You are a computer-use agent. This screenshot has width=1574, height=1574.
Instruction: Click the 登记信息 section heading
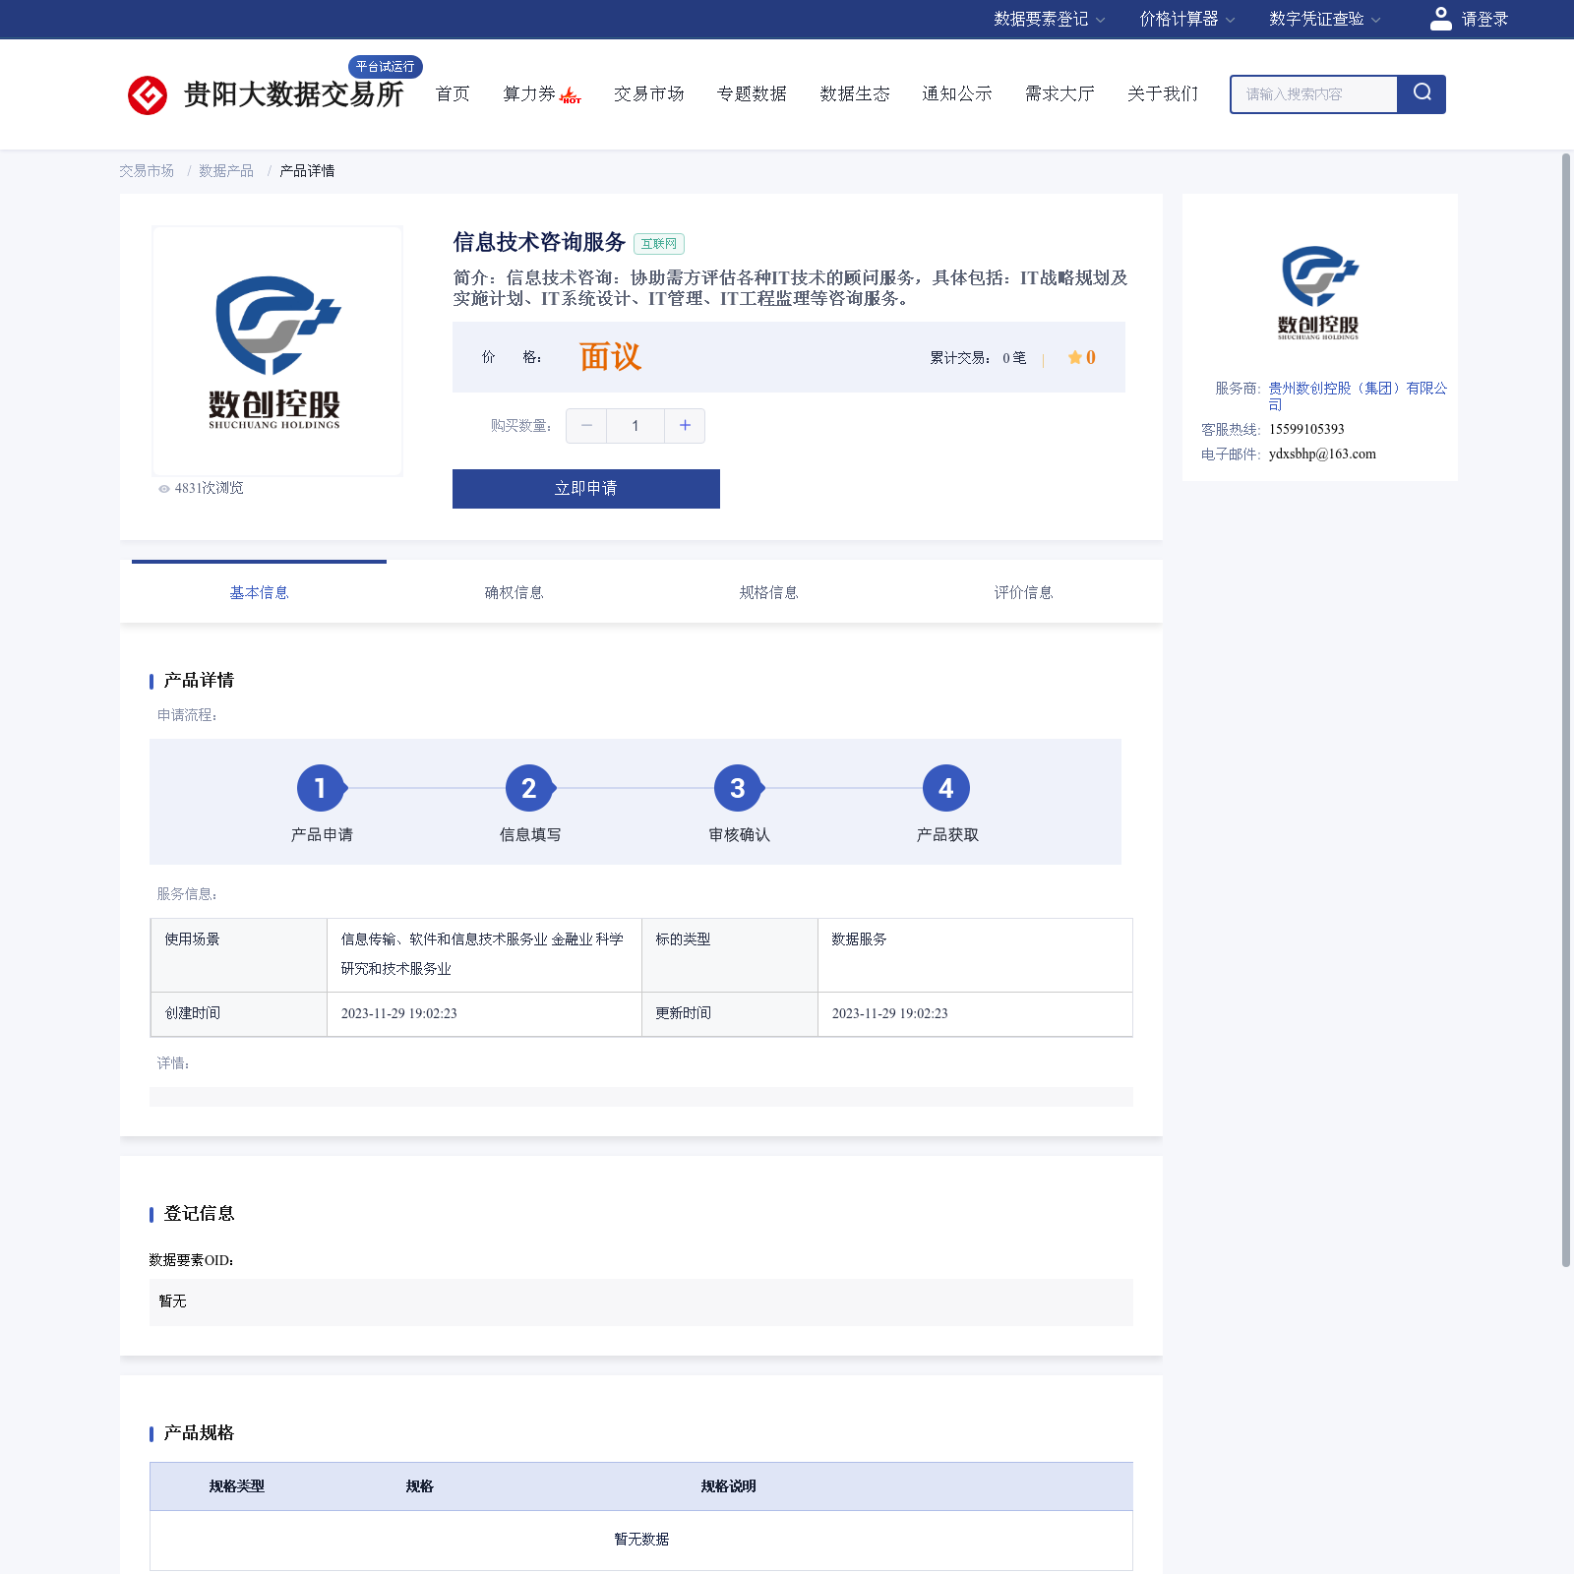[x=199, y=1214]
